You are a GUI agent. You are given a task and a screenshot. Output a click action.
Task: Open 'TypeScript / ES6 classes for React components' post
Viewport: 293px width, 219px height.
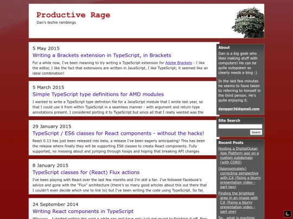pos(118,134)
